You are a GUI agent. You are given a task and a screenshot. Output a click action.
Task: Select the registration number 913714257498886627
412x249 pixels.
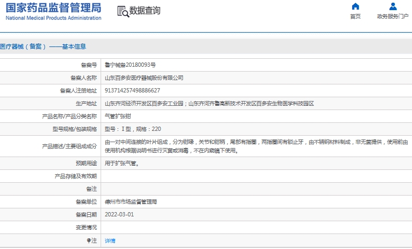132,90
